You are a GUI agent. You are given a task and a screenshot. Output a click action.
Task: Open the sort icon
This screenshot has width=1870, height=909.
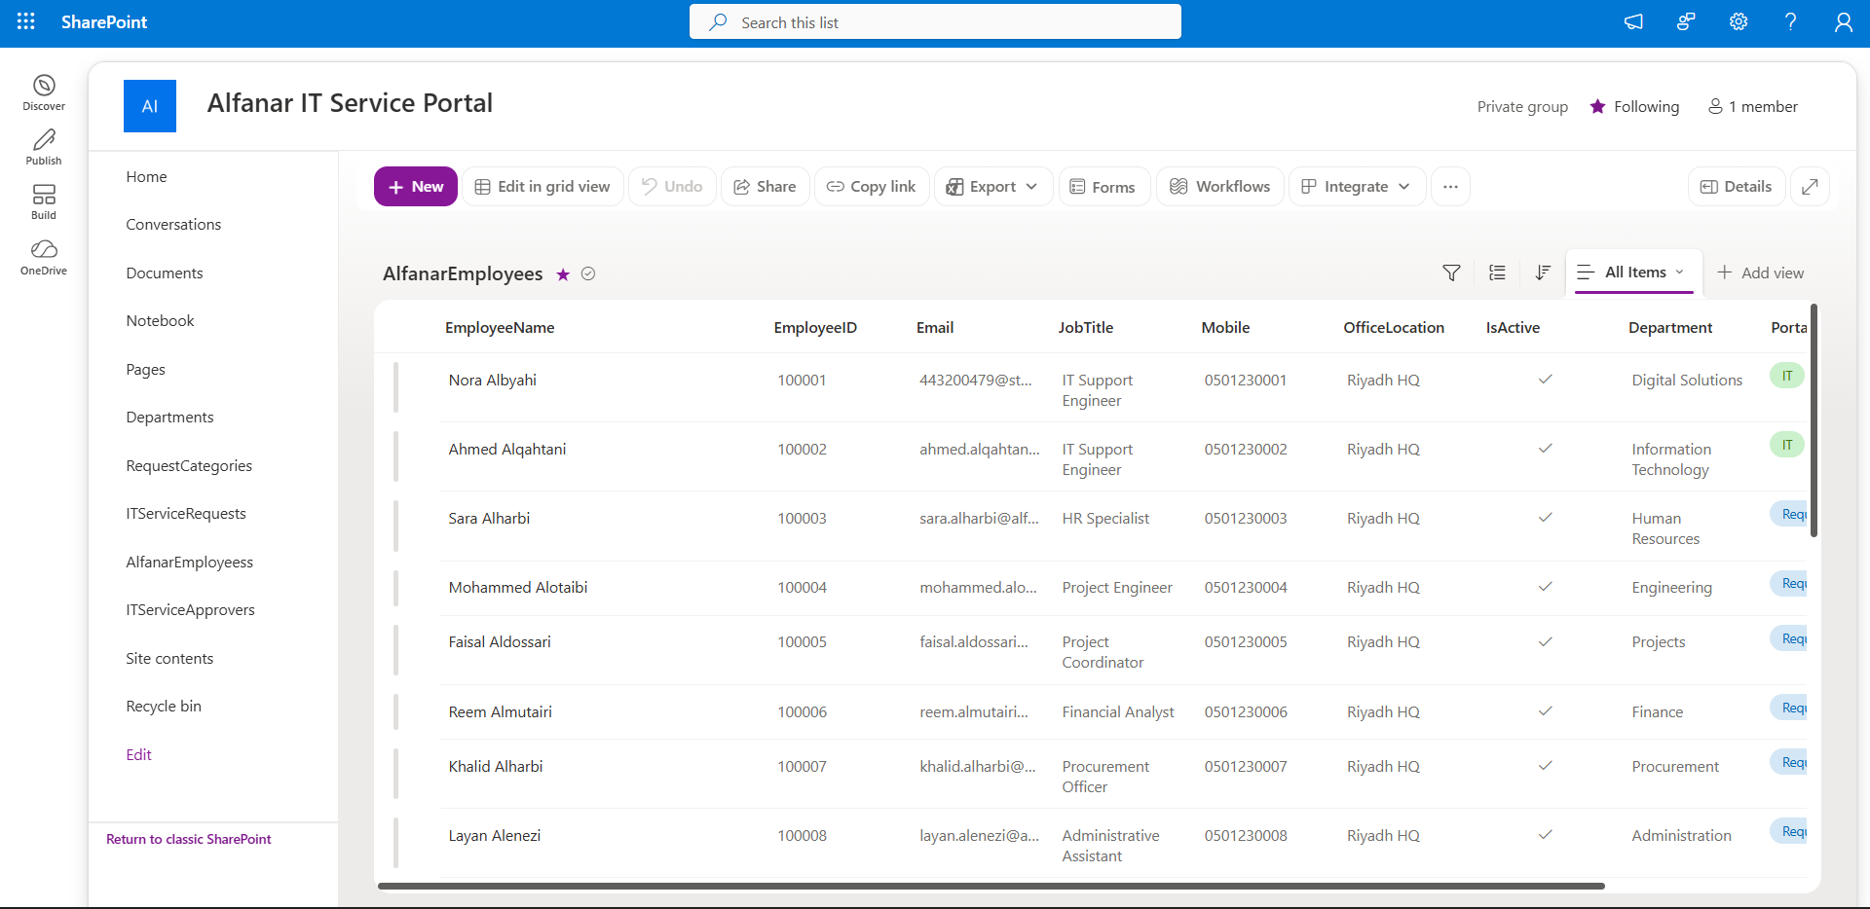click(1543, 273)
